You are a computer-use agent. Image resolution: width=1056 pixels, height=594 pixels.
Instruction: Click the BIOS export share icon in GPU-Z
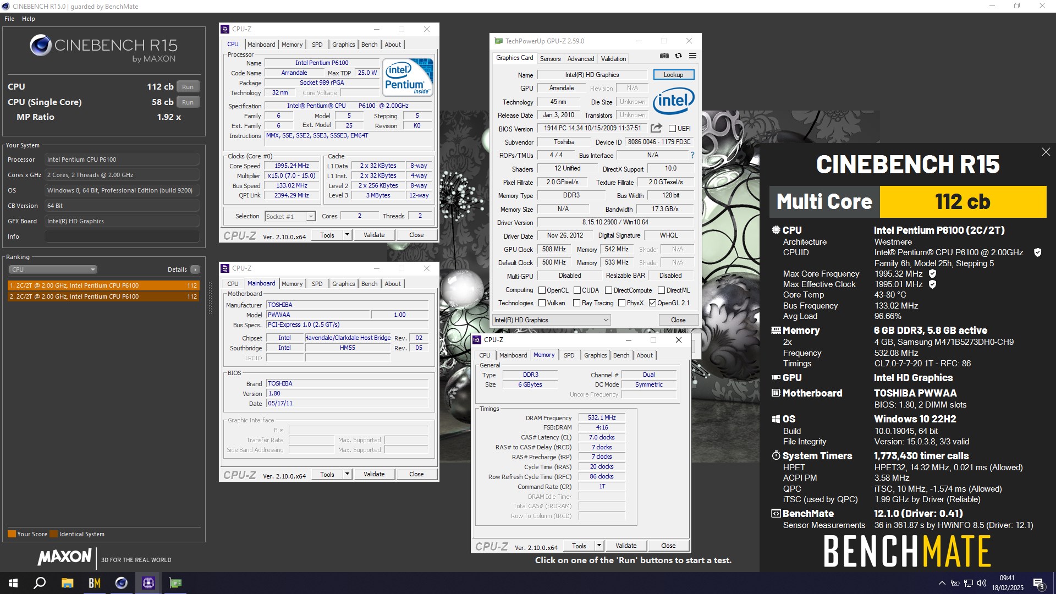coord(656,128)
